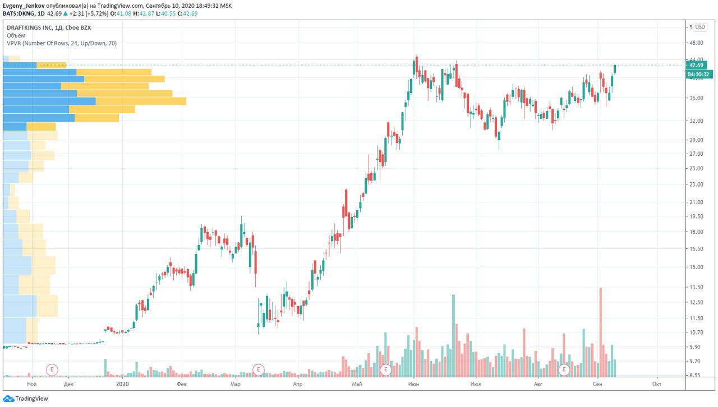Image resolution: width=718 pixels, height=407 pixels.
Task: Click the bar countdown 04:10:32 label
Action: pos(698,74)
